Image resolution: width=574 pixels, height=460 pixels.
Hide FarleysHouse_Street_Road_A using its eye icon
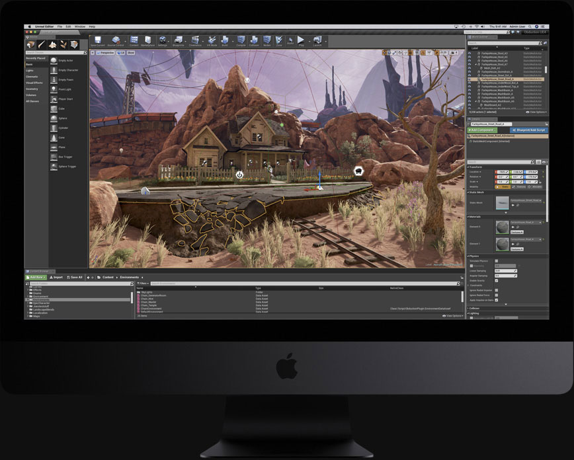(470, 79)
